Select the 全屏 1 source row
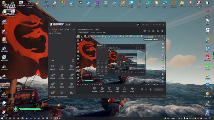Screen dimensions: 214x120 pos(62,33)
